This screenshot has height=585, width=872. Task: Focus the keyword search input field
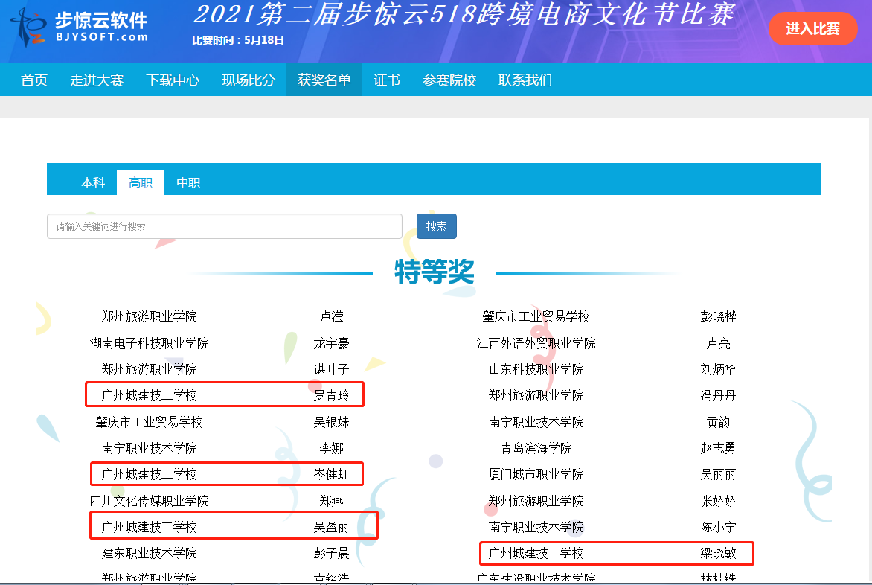(225, 226)
